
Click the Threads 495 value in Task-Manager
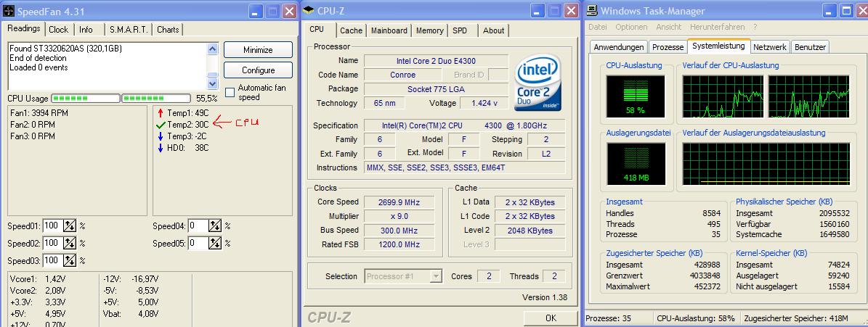tap(713, 224)
